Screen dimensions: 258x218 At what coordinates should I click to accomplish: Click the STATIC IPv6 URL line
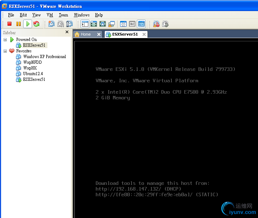(x=157, y=194)
